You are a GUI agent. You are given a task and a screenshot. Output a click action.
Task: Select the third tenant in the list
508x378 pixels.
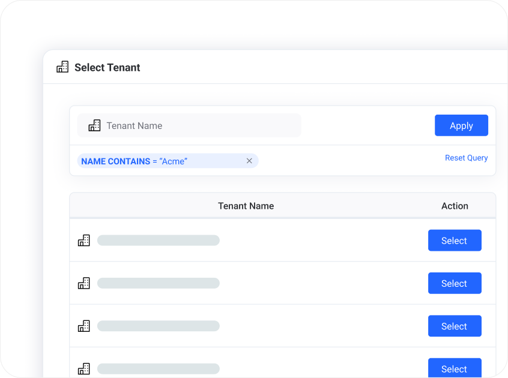click(x=455, y=326)
